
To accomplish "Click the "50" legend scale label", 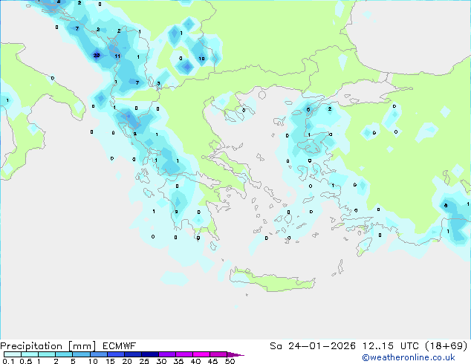I will click(x=230, y=362).
